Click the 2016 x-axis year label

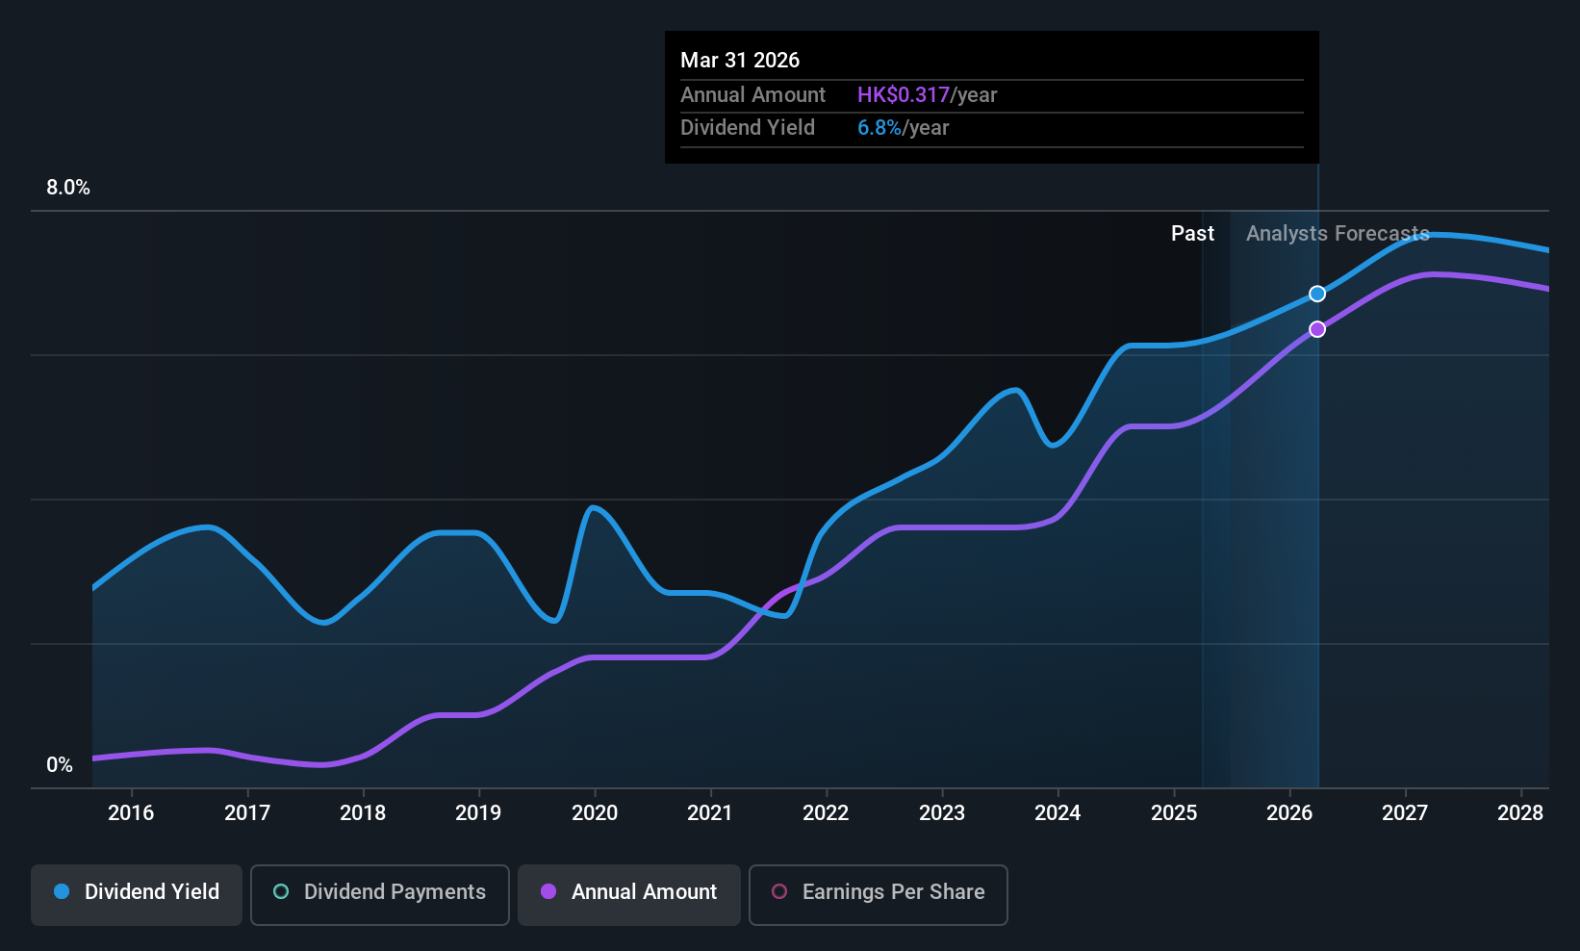pos(131,813)
